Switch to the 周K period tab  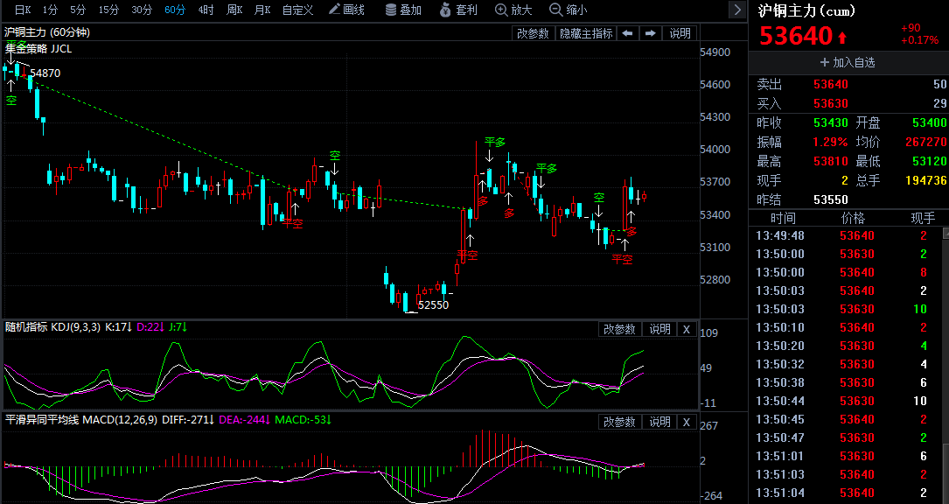pyautogui.click(x=234, y=10)
